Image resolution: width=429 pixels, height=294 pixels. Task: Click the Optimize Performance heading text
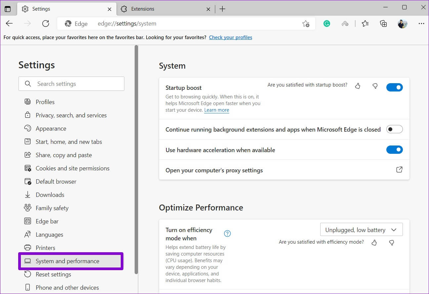pos(201,207)
